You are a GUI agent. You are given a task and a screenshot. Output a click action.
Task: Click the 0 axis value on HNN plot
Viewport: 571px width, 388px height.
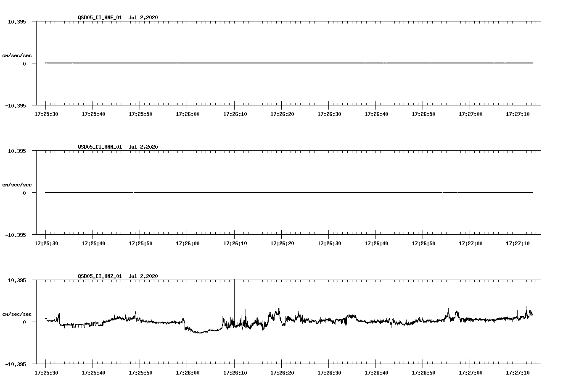tap(24, 193)
